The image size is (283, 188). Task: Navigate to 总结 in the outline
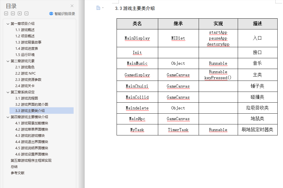coord(14,167)
